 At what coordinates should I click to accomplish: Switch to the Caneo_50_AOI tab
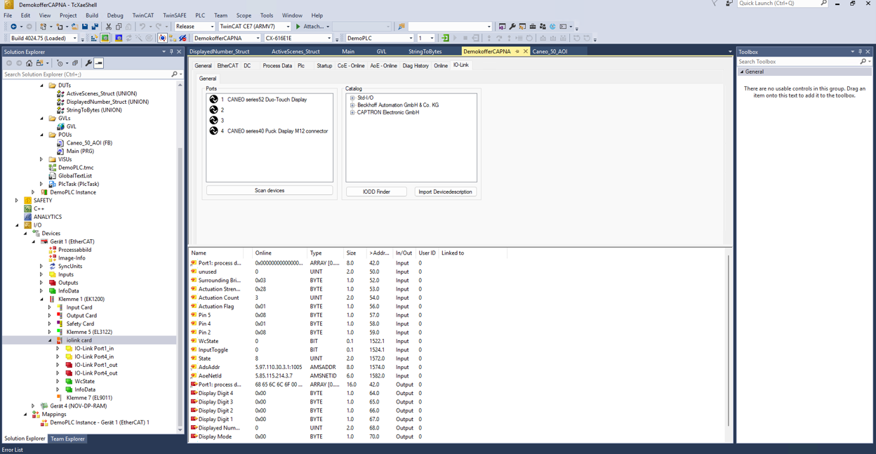click(550, 51)
